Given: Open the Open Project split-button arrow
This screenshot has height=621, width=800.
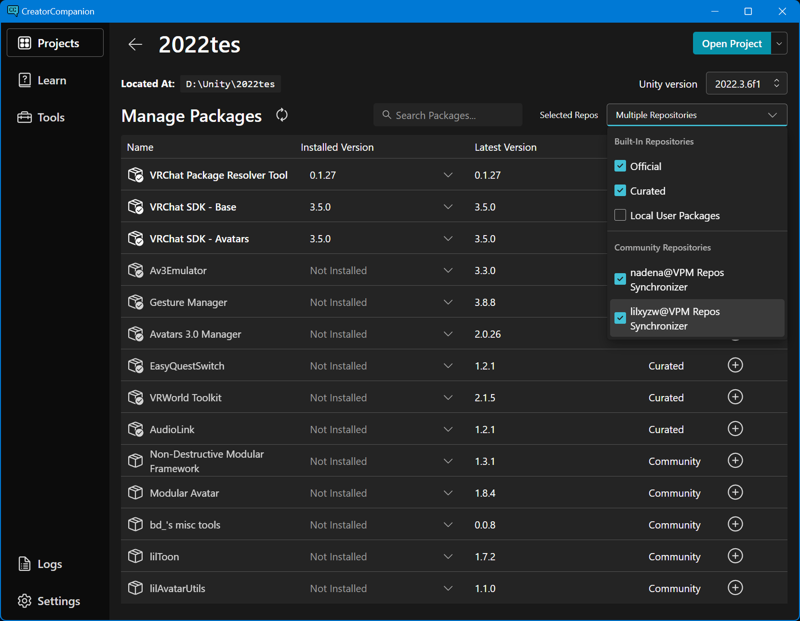Looking at the screenshot, I should click(779, 43).
